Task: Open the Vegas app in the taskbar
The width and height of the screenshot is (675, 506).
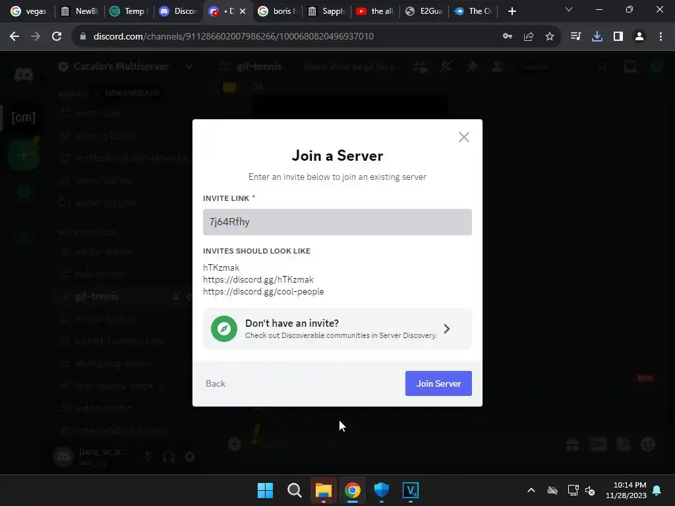Action: 410,490
